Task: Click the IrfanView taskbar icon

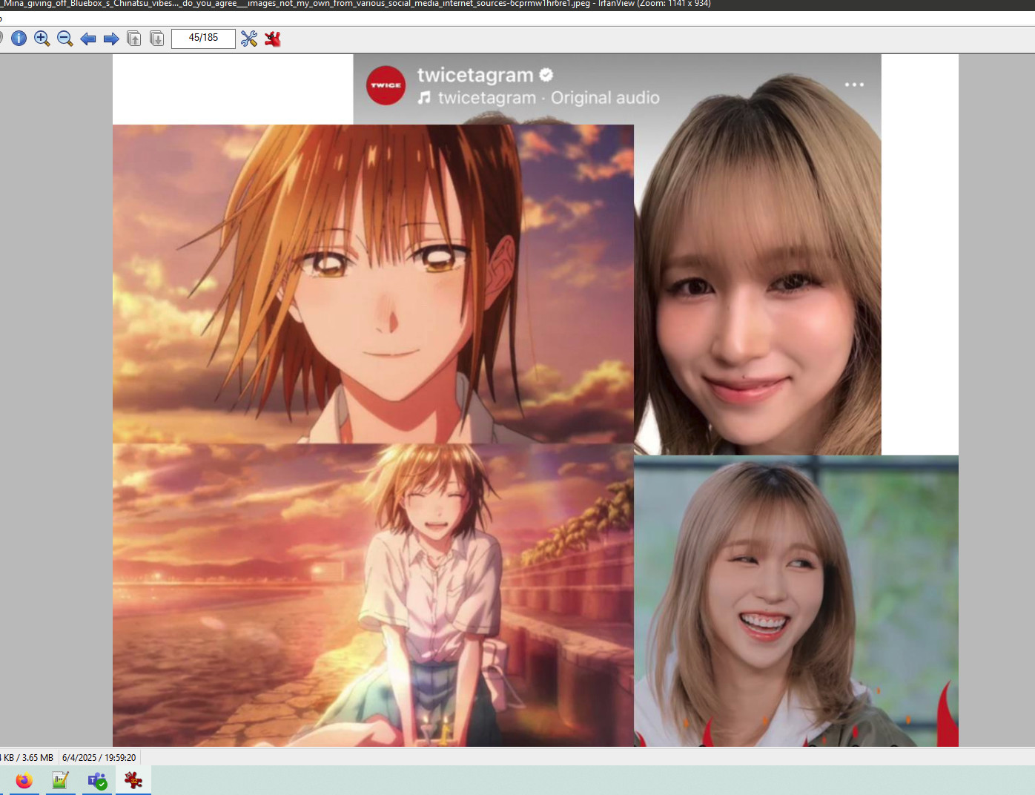Action: click(x=133, y=780)
